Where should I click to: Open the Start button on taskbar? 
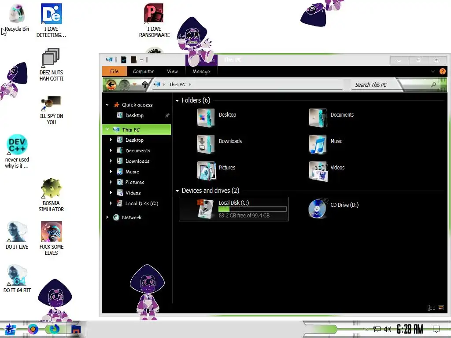pos(11,329)
